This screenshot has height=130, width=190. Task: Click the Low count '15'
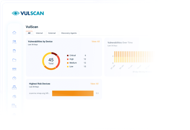[85, 66]
